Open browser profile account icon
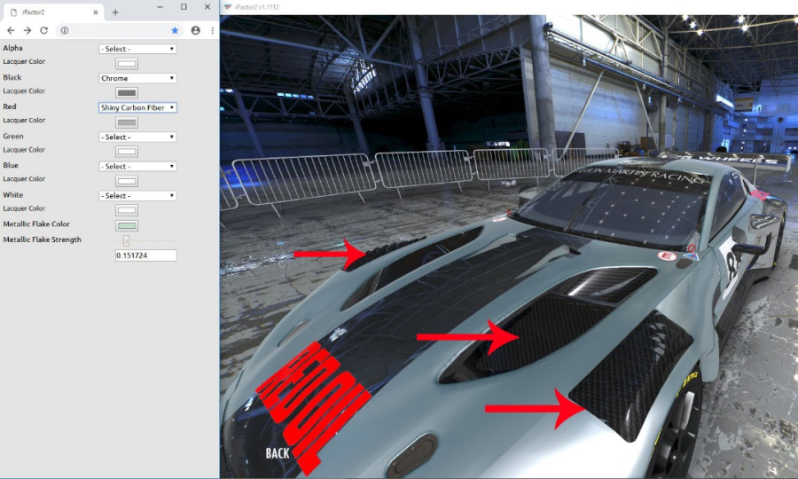This screenshot has width=798, height=479. pyautogui.click(x=195, y=30)
